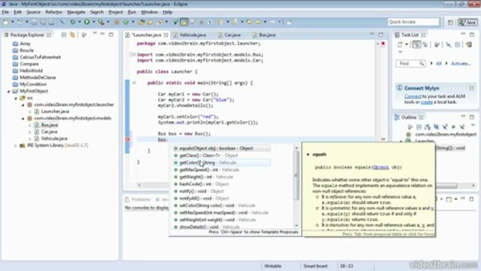Toggle Hide Non-Public Members in Outline

[x=454, y=126]
